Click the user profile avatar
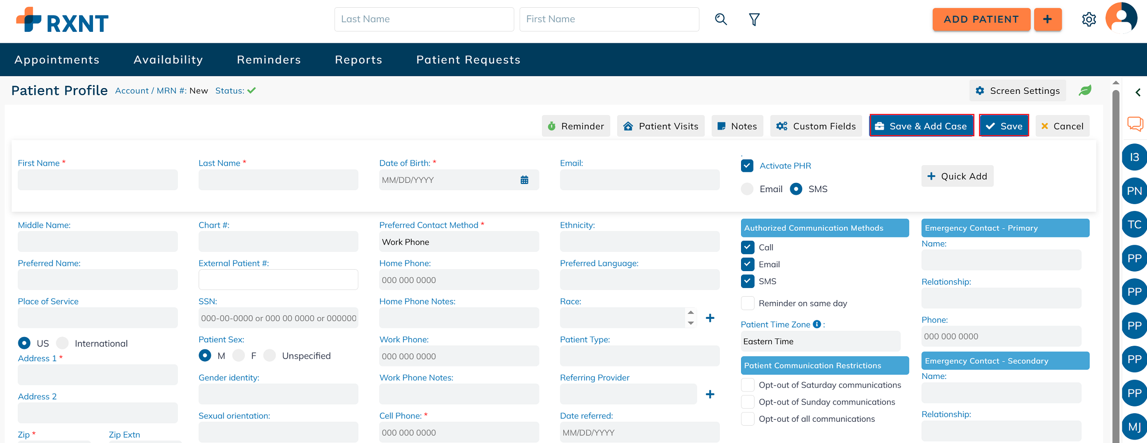The height and width of the screenshot is (443, 1147). pos(1121,18)
